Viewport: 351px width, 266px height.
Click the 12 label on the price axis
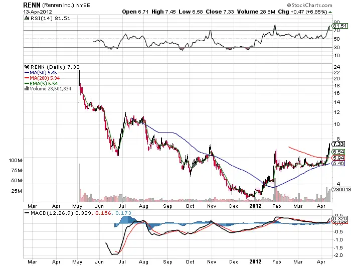[x=336, y=112]
